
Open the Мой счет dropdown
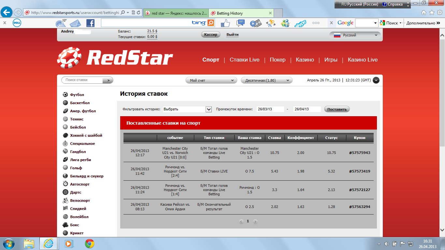211,80
